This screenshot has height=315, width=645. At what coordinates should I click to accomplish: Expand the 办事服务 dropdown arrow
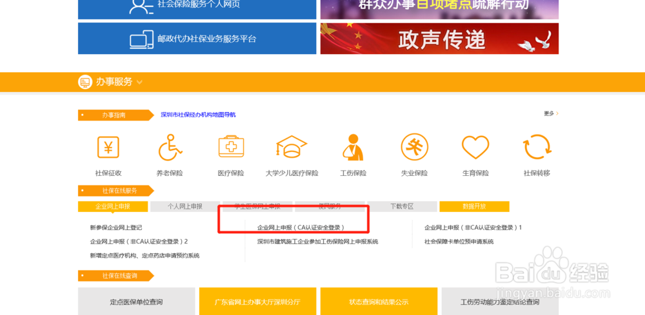[x=139, y=82]
